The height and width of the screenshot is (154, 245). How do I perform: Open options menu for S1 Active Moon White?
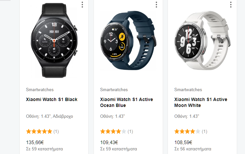point(231,5)
